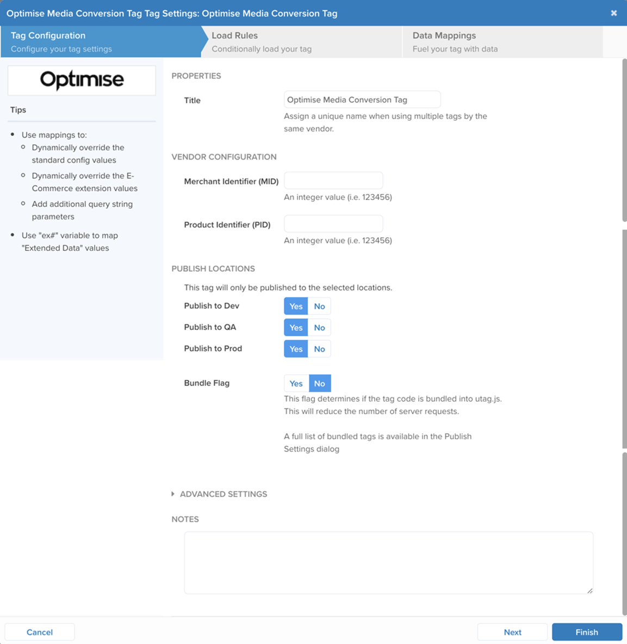Set Publish to Dev to No

click(319, 306)
